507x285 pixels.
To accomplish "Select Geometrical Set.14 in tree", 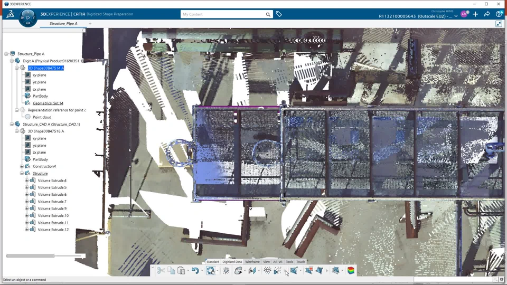I will [48, 103].
